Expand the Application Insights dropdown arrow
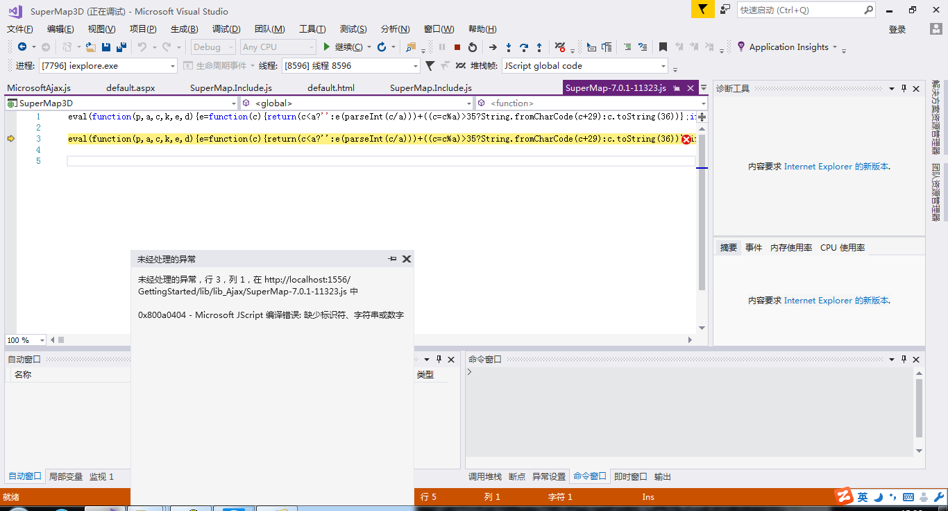948x511 pixels. tap(835, 48)
